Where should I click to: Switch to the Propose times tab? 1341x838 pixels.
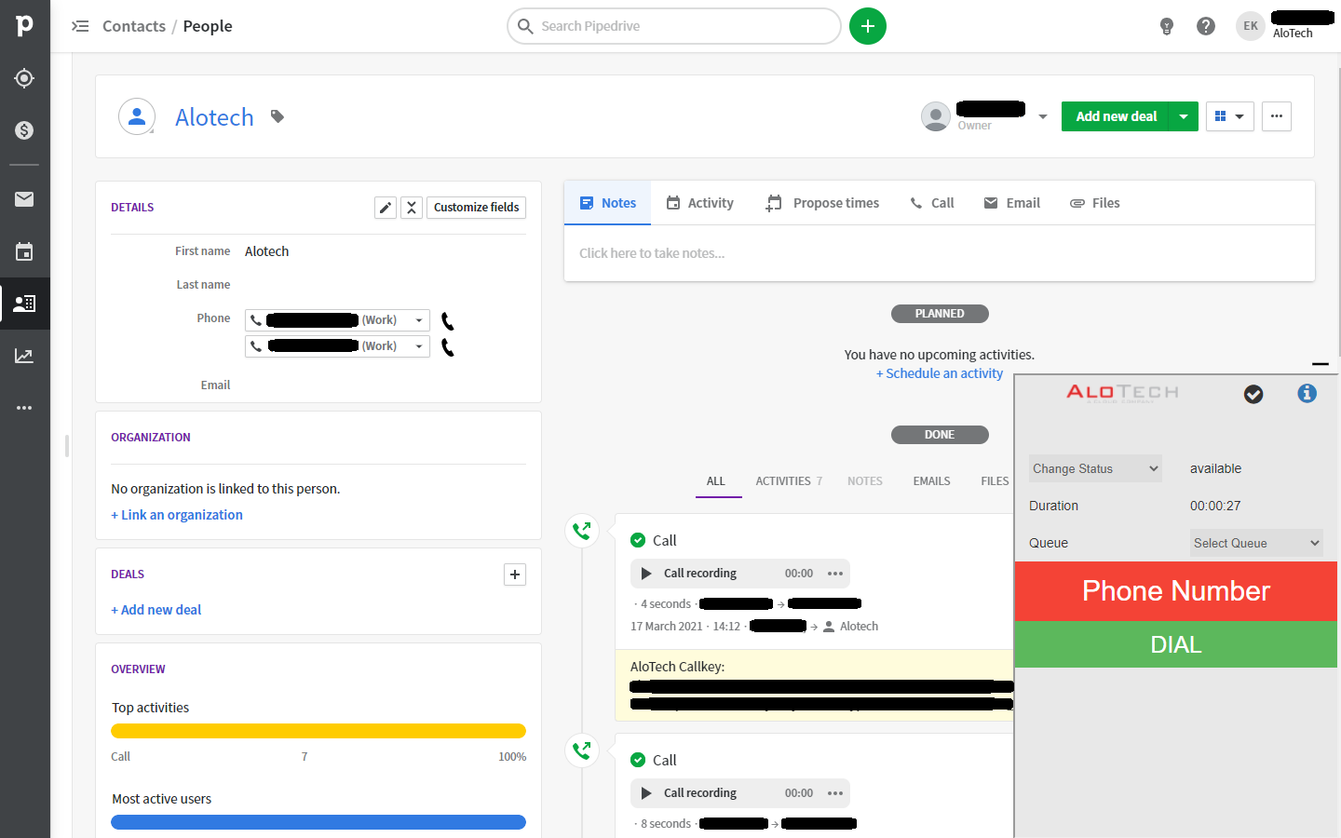[x=822, y=203]
